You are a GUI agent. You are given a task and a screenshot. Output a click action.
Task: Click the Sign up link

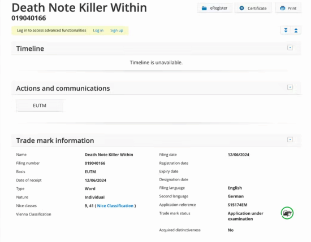[x=116, y=30]
